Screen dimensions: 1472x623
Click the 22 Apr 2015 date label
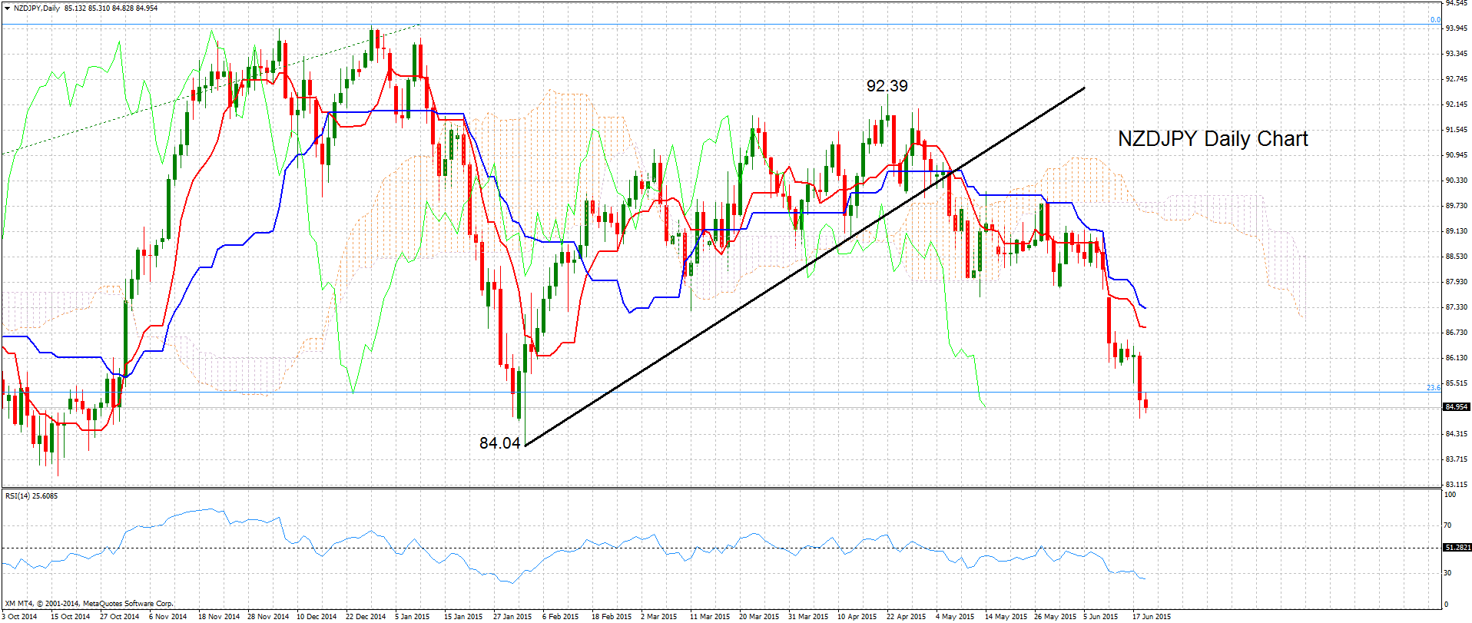(x=907, y=616)
